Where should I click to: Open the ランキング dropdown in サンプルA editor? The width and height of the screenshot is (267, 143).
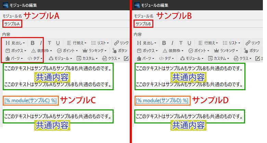click(x=93, y=50)
